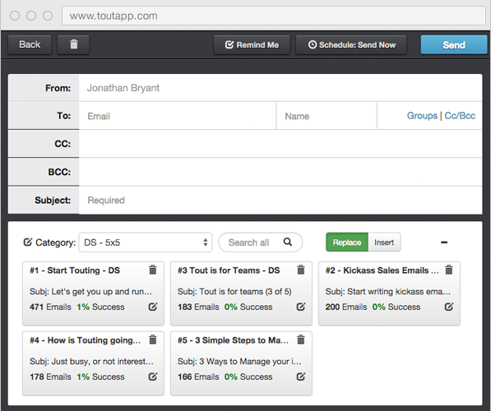Image resolution: width=491 pixels, height=411 pixels.
Task: Click into the CC field
Action: [280, 144]
